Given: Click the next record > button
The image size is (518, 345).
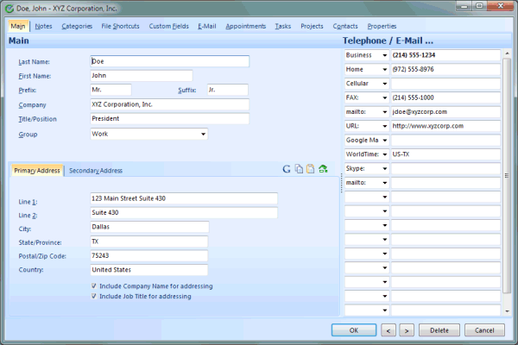Looking at the screenshot, I should click(407, 330).
